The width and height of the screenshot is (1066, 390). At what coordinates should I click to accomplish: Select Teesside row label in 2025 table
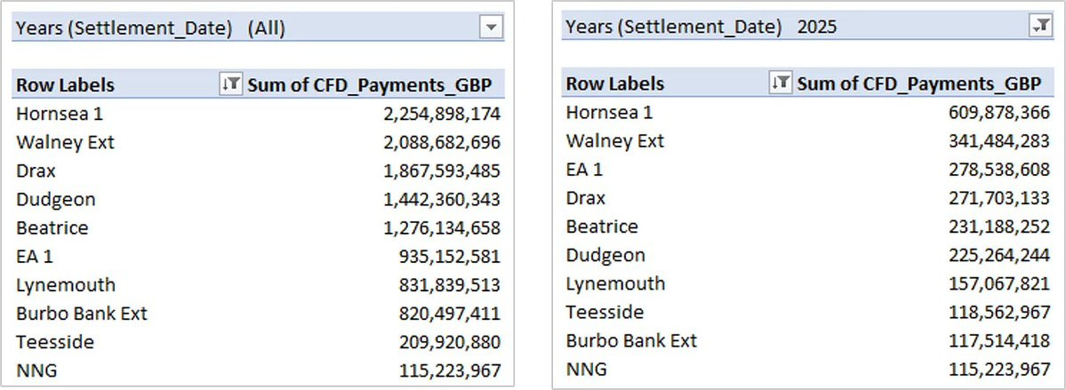[605, 312]
